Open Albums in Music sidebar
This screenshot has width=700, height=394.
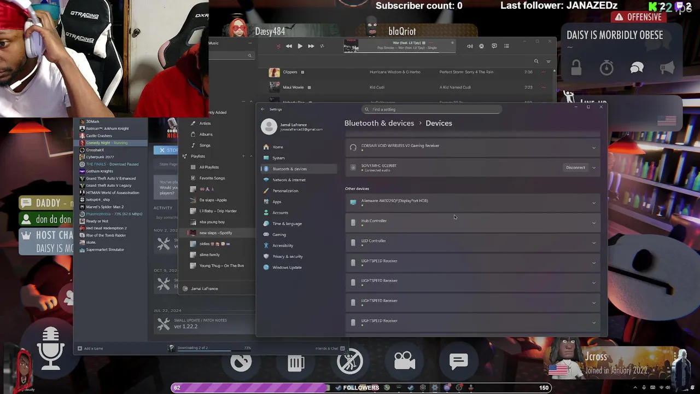[x=206, y=134]
